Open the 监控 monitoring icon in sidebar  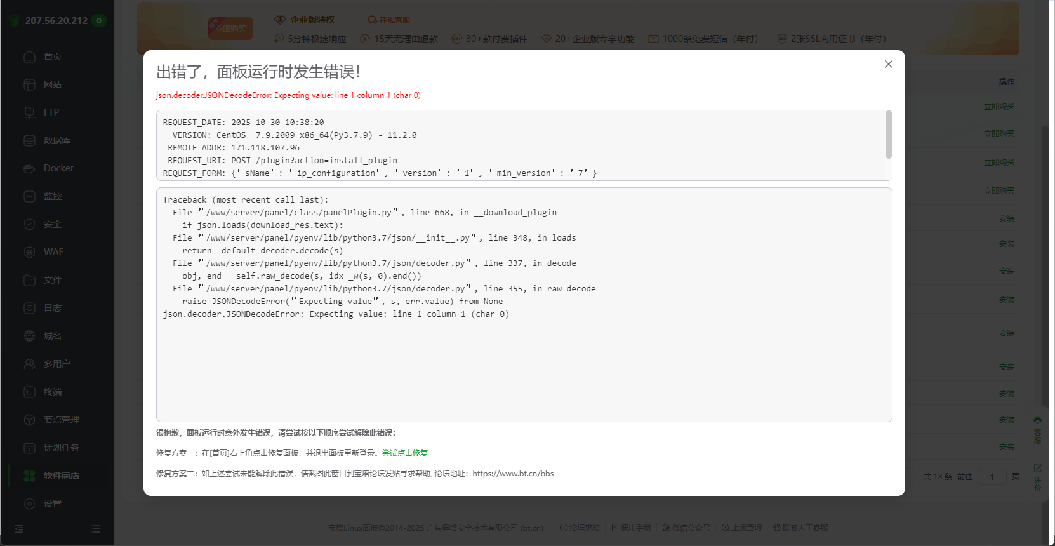(x=29, y=196)
